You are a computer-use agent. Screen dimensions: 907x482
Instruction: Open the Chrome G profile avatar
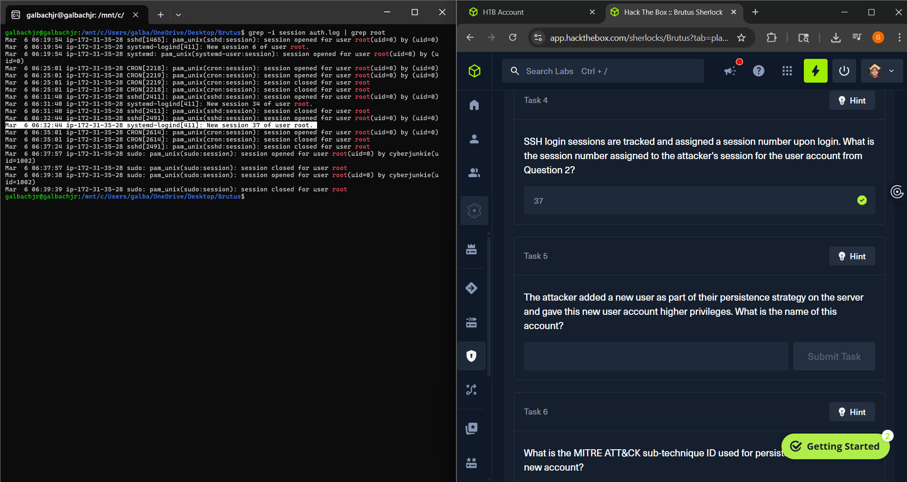click(878, 38)
